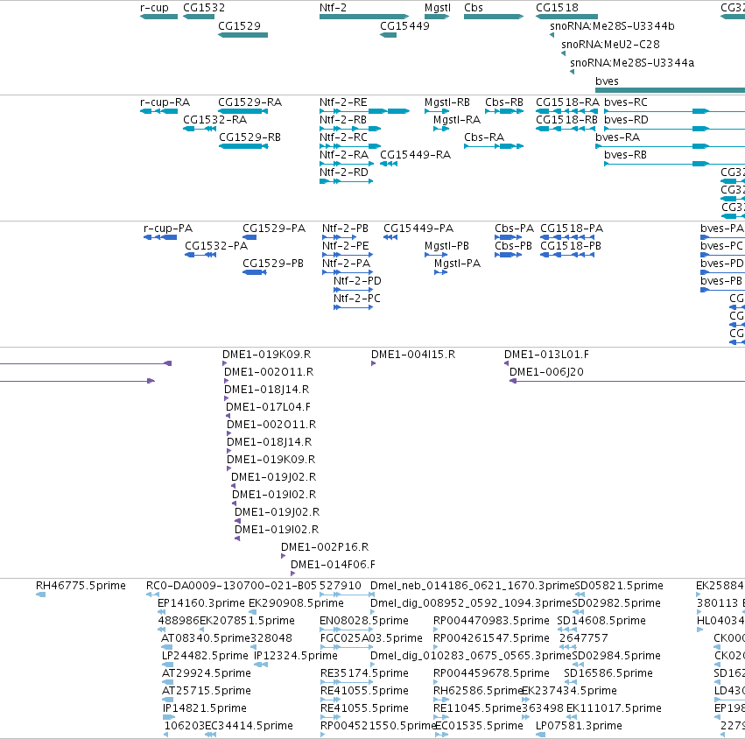The height and width of the screenshot is (739, 745).
Task: Select the FGC025A03.5prime EST
Action: coord(346,647)
